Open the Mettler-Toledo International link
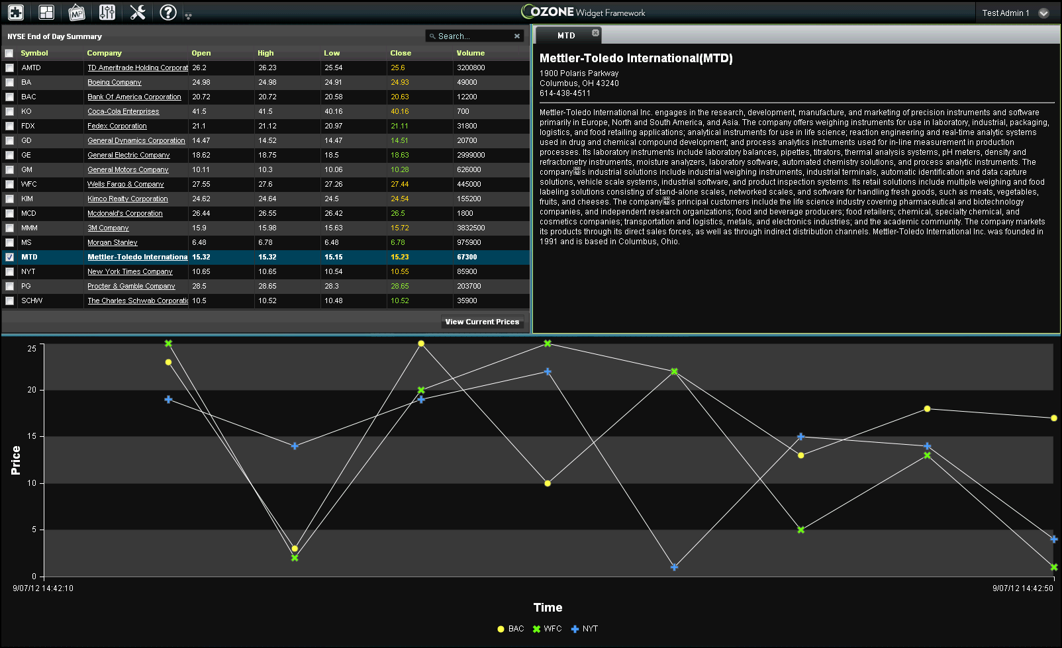Image resolution: width=1062 pixels, height=648 pixels. click(x=138, y=257)
